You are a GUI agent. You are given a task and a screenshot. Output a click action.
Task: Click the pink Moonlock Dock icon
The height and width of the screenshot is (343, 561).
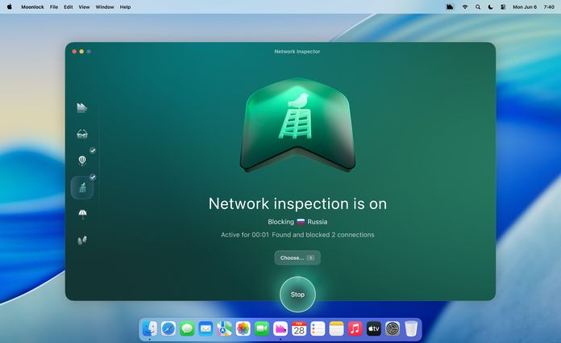click(x=280, y=328)
